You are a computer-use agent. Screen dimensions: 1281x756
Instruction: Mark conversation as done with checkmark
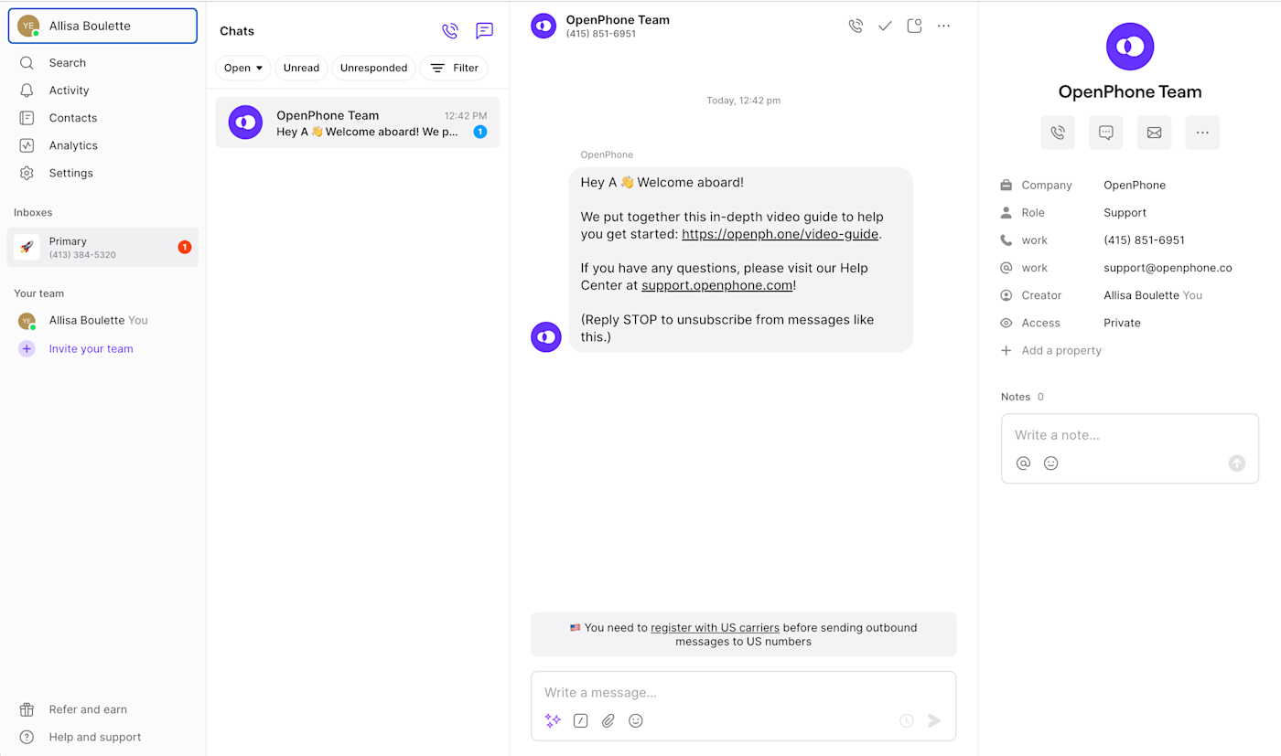(885, 26)
